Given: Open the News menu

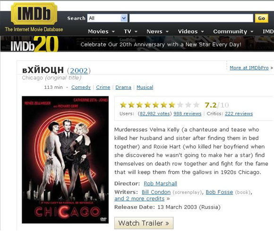Looking at the screenshot, I should tap(157, 32).
